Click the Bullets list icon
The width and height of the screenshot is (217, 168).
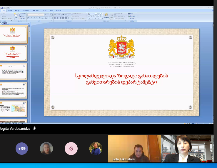pyautogui.click(x=55, y=14)
